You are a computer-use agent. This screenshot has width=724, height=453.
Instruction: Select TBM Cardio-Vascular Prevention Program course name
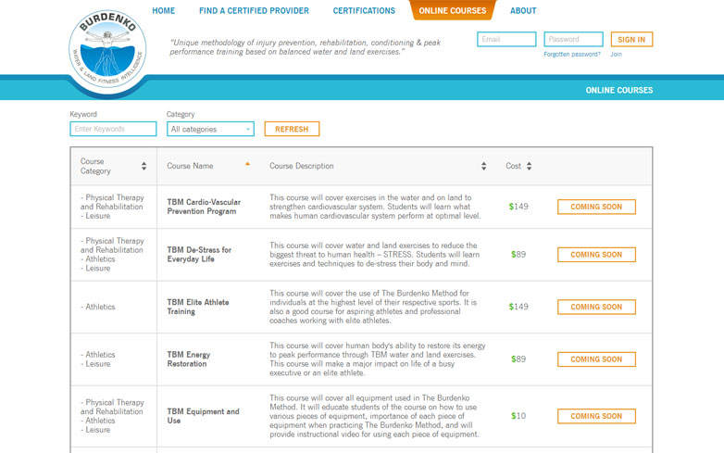(204, 207)
